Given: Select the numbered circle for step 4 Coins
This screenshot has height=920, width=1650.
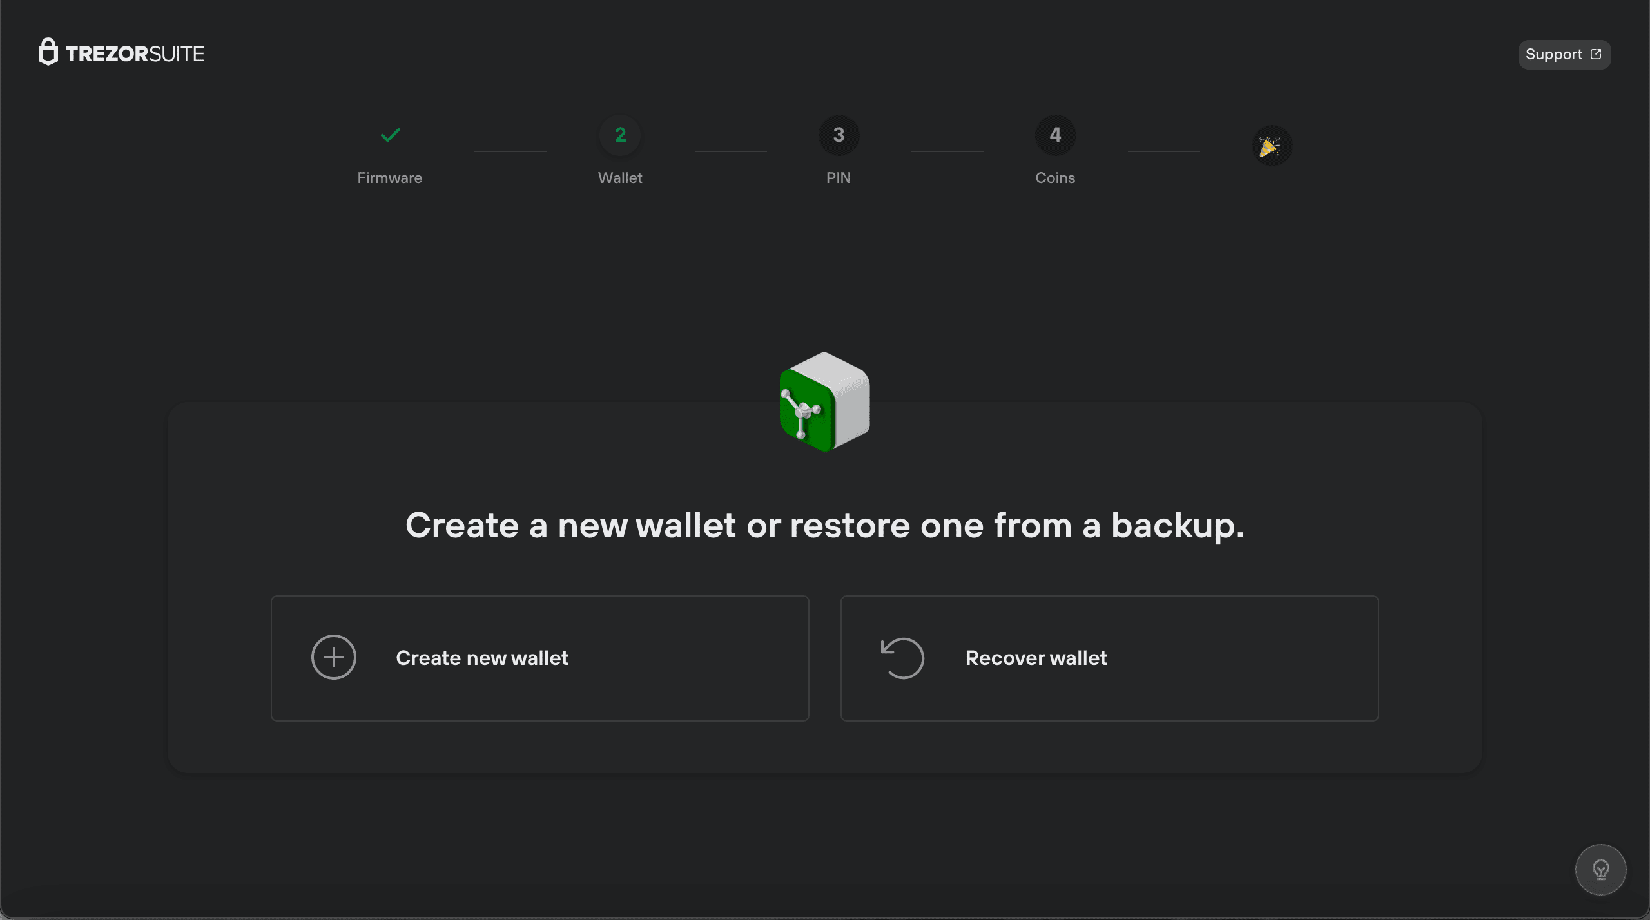Looking at the screenshot, I should pyautogui.click(x=1055, y=135).
